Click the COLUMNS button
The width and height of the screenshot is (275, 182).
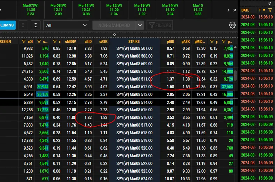[x=7, y=25]
